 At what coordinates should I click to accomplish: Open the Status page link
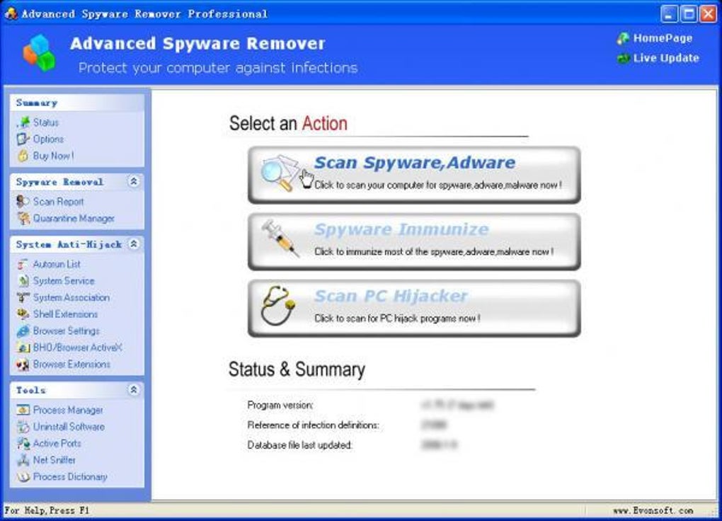click(45, 122)
